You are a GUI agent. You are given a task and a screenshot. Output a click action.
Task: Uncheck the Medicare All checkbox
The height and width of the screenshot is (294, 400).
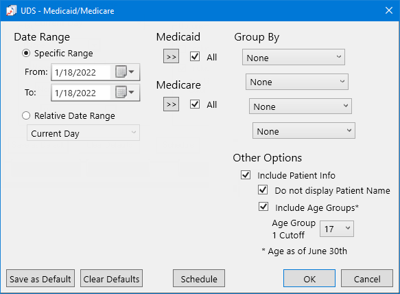(195, 104)
